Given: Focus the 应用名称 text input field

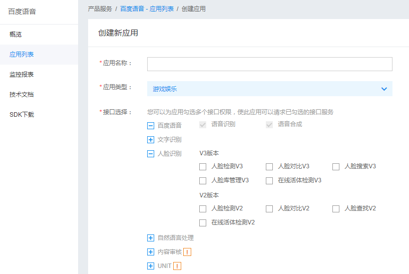Looking at the screenshot, I should pyautogui.click(x=269, y=64).
